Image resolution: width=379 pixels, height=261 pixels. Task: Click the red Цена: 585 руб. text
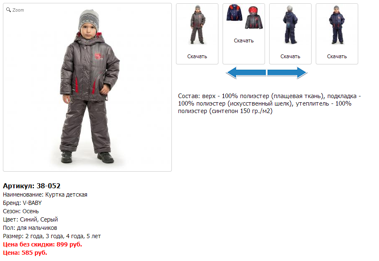25,253
